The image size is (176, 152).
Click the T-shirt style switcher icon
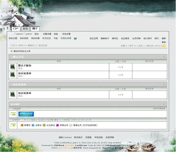coord(75,39)
